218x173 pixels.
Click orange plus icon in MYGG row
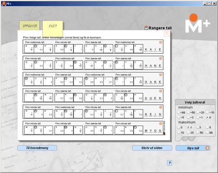160,124
